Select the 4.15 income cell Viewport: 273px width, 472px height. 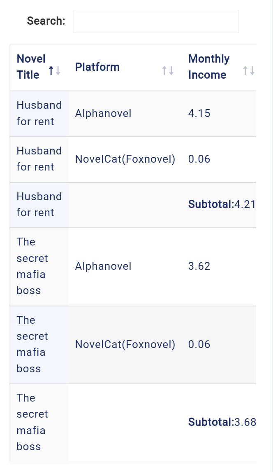click(x=219, y=114)
